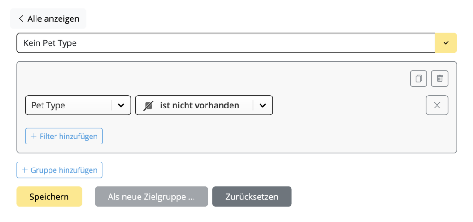Remove the Pet Type filter row

tap(437, 105)
